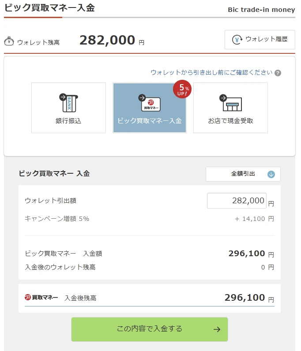The image size is (301, 351).
Task: Click the blue down-arrow icon in 全額引出
Action: [x=271, y=174]
